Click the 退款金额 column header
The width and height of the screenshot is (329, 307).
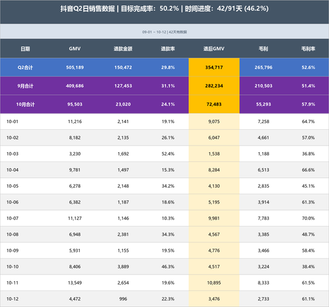123,49
